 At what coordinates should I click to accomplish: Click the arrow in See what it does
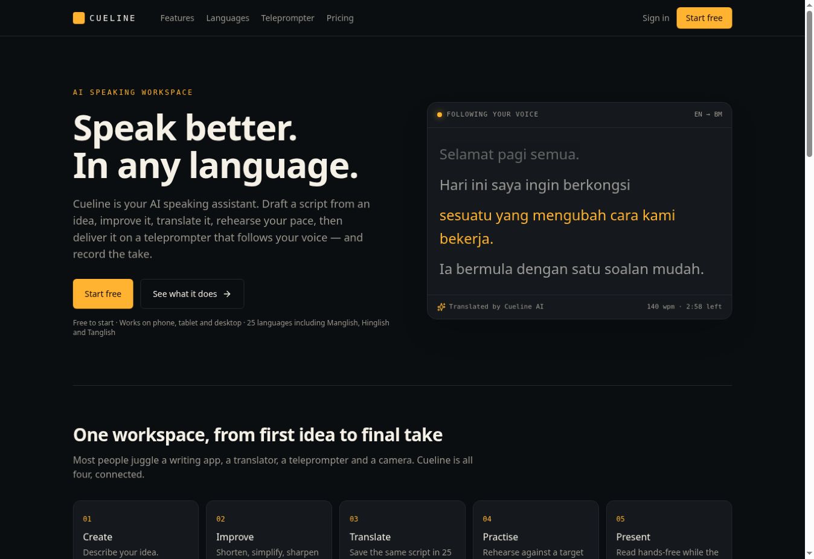pyautogui.click(x=227, y=294)
